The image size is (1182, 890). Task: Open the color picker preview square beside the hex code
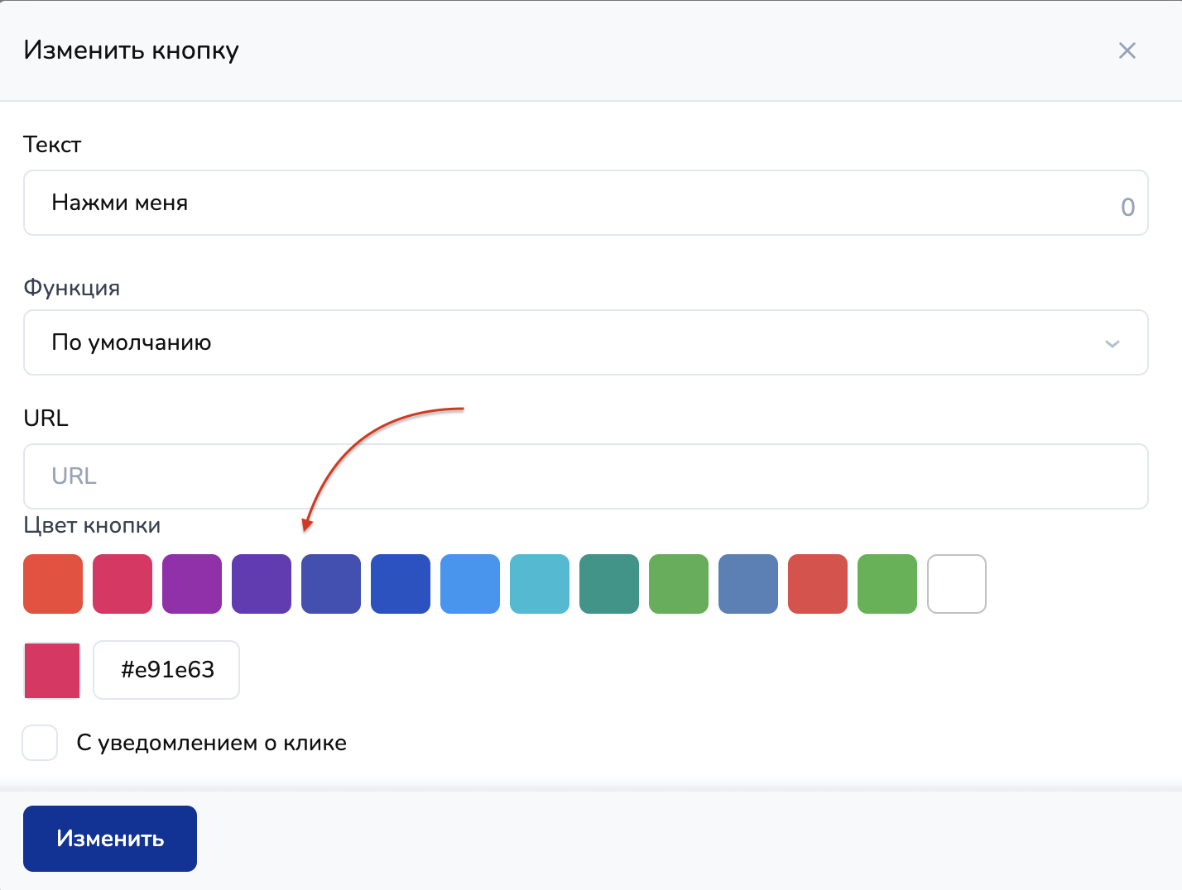coord(52,670)
